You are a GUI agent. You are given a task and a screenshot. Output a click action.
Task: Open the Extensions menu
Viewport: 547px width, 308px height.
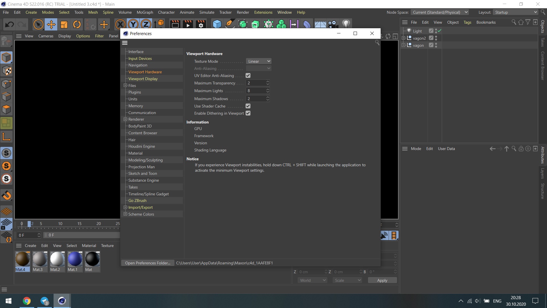tap(263, 12)
